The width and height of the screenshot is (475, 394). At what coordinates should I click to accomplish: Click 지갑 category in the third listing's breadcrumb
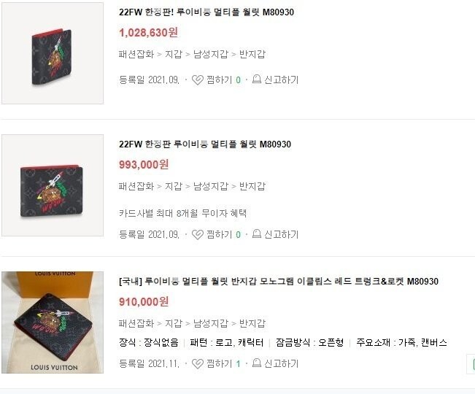click(x=174, y=323)
